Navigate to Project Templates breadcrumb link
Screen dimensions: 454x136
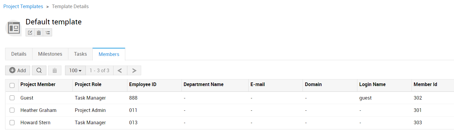pos(23,6)
